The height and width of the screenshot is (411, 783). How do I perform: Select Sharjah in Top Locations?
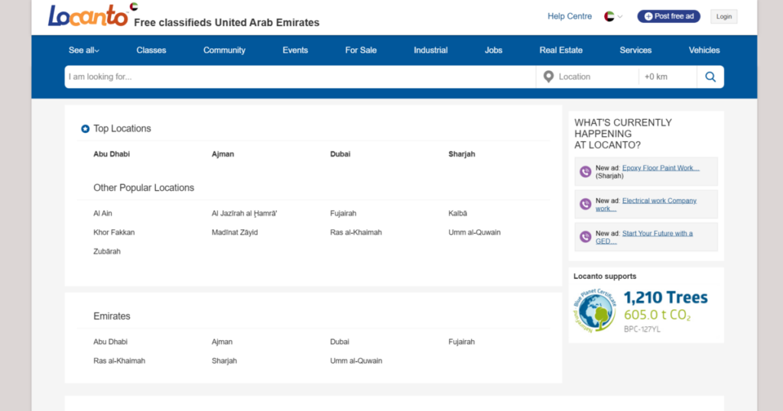pos(461,154)
